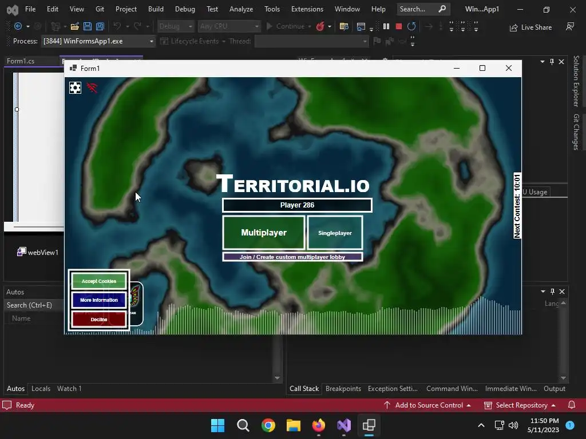The height and width of the screenshot is (439, 586).
Task: Expand the Hot Reload options arrow
Action: 329,26
